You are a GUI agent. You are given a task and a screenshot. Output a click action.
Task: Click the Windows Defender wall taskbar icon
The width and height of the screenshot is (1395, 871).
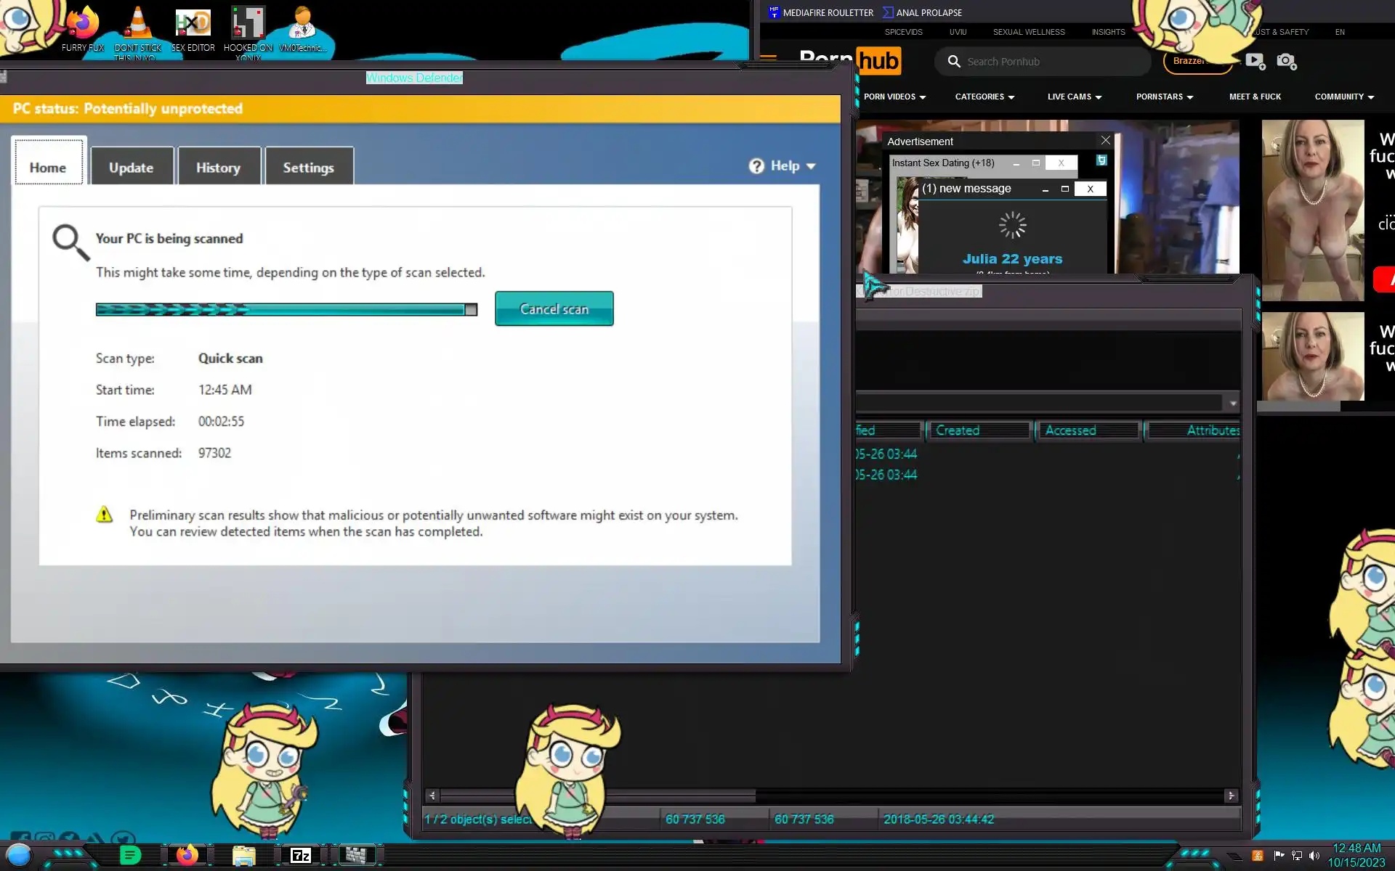pos(356,855)
